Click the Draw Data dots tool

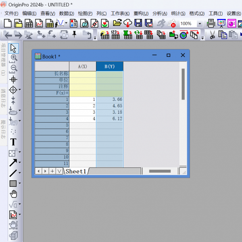click(x=13, y=131)
